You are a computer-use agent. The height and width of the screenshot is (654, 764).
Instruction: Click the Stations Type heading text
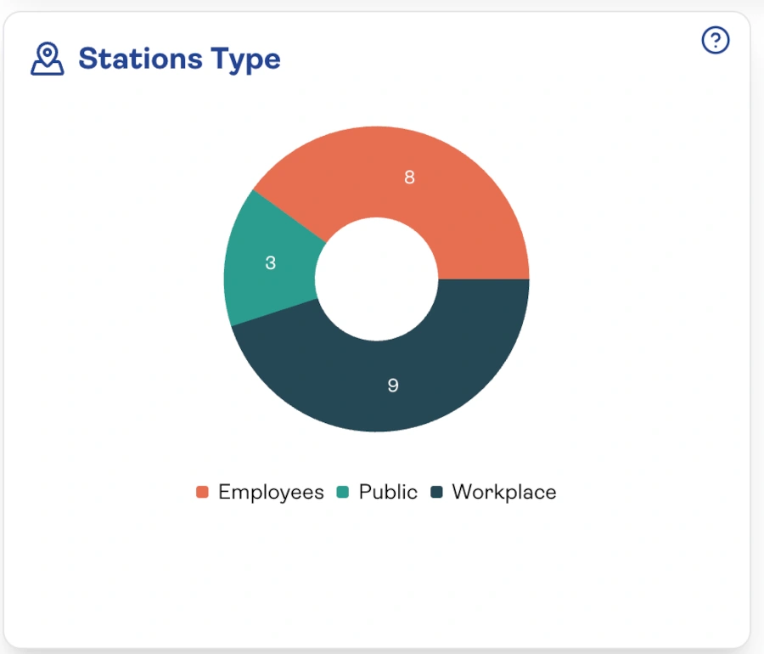point(179,59)
